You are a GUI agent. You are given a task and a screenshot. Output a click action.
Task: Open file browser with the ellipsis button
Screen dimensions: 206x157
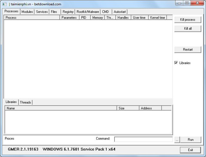point(177,140)
